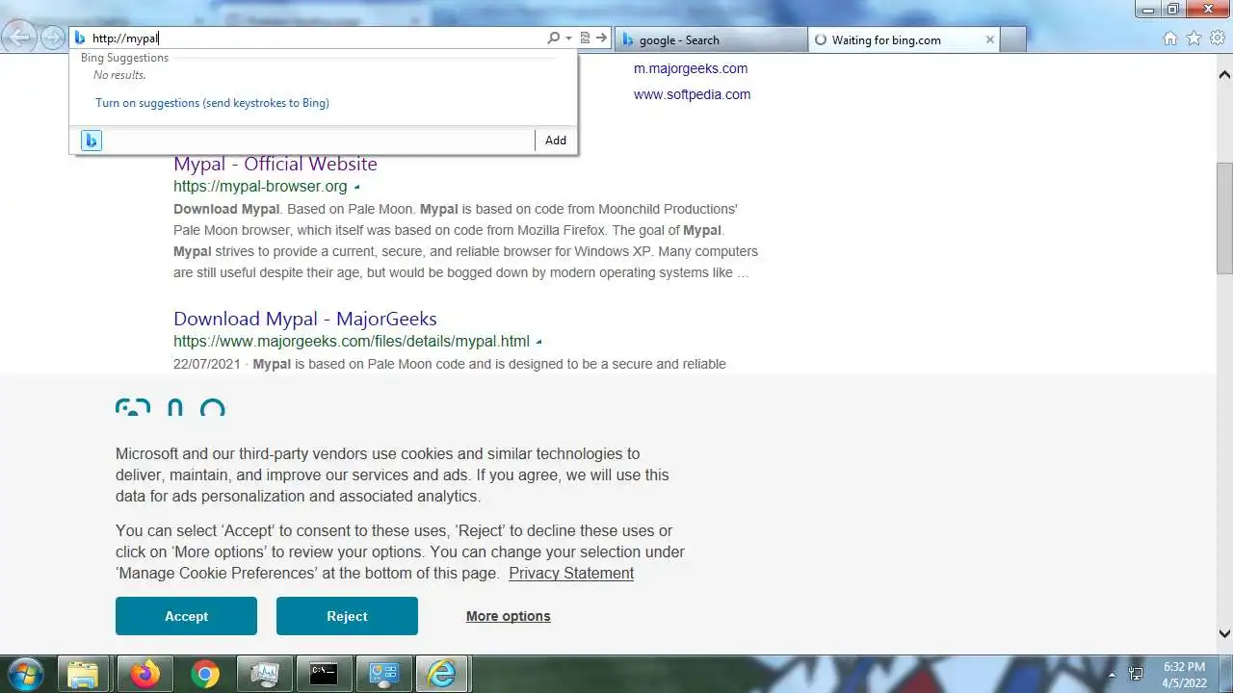Open the 'Mypal - Official Website' result

(275, 164)
